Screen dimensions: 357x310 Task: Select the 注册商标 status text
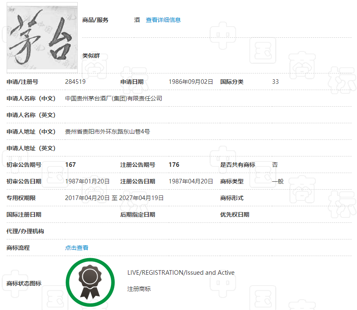pos(139,289)
